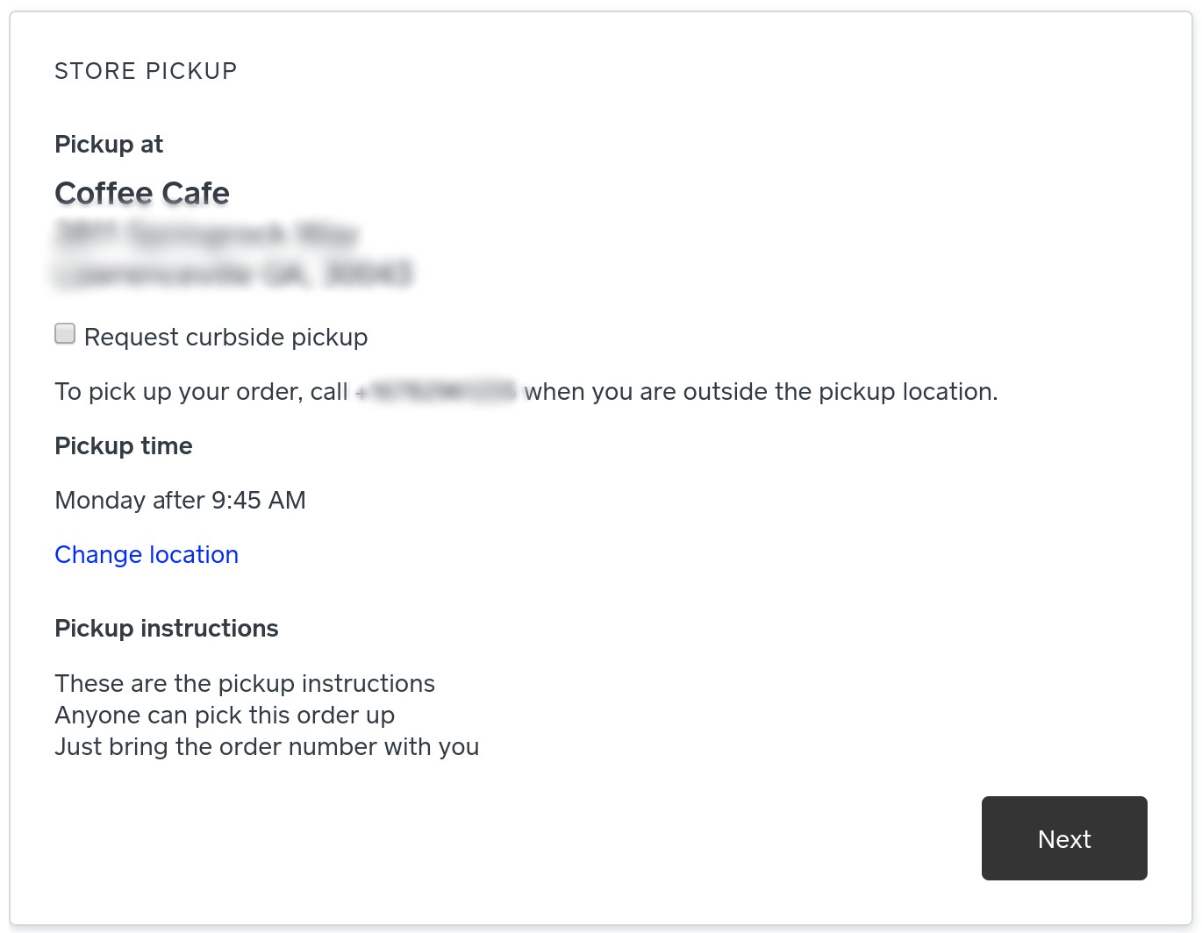Click 'Just bring the order number with you'
The height and width of the screenshot is (933, 1202).
(x=267, y=747)
